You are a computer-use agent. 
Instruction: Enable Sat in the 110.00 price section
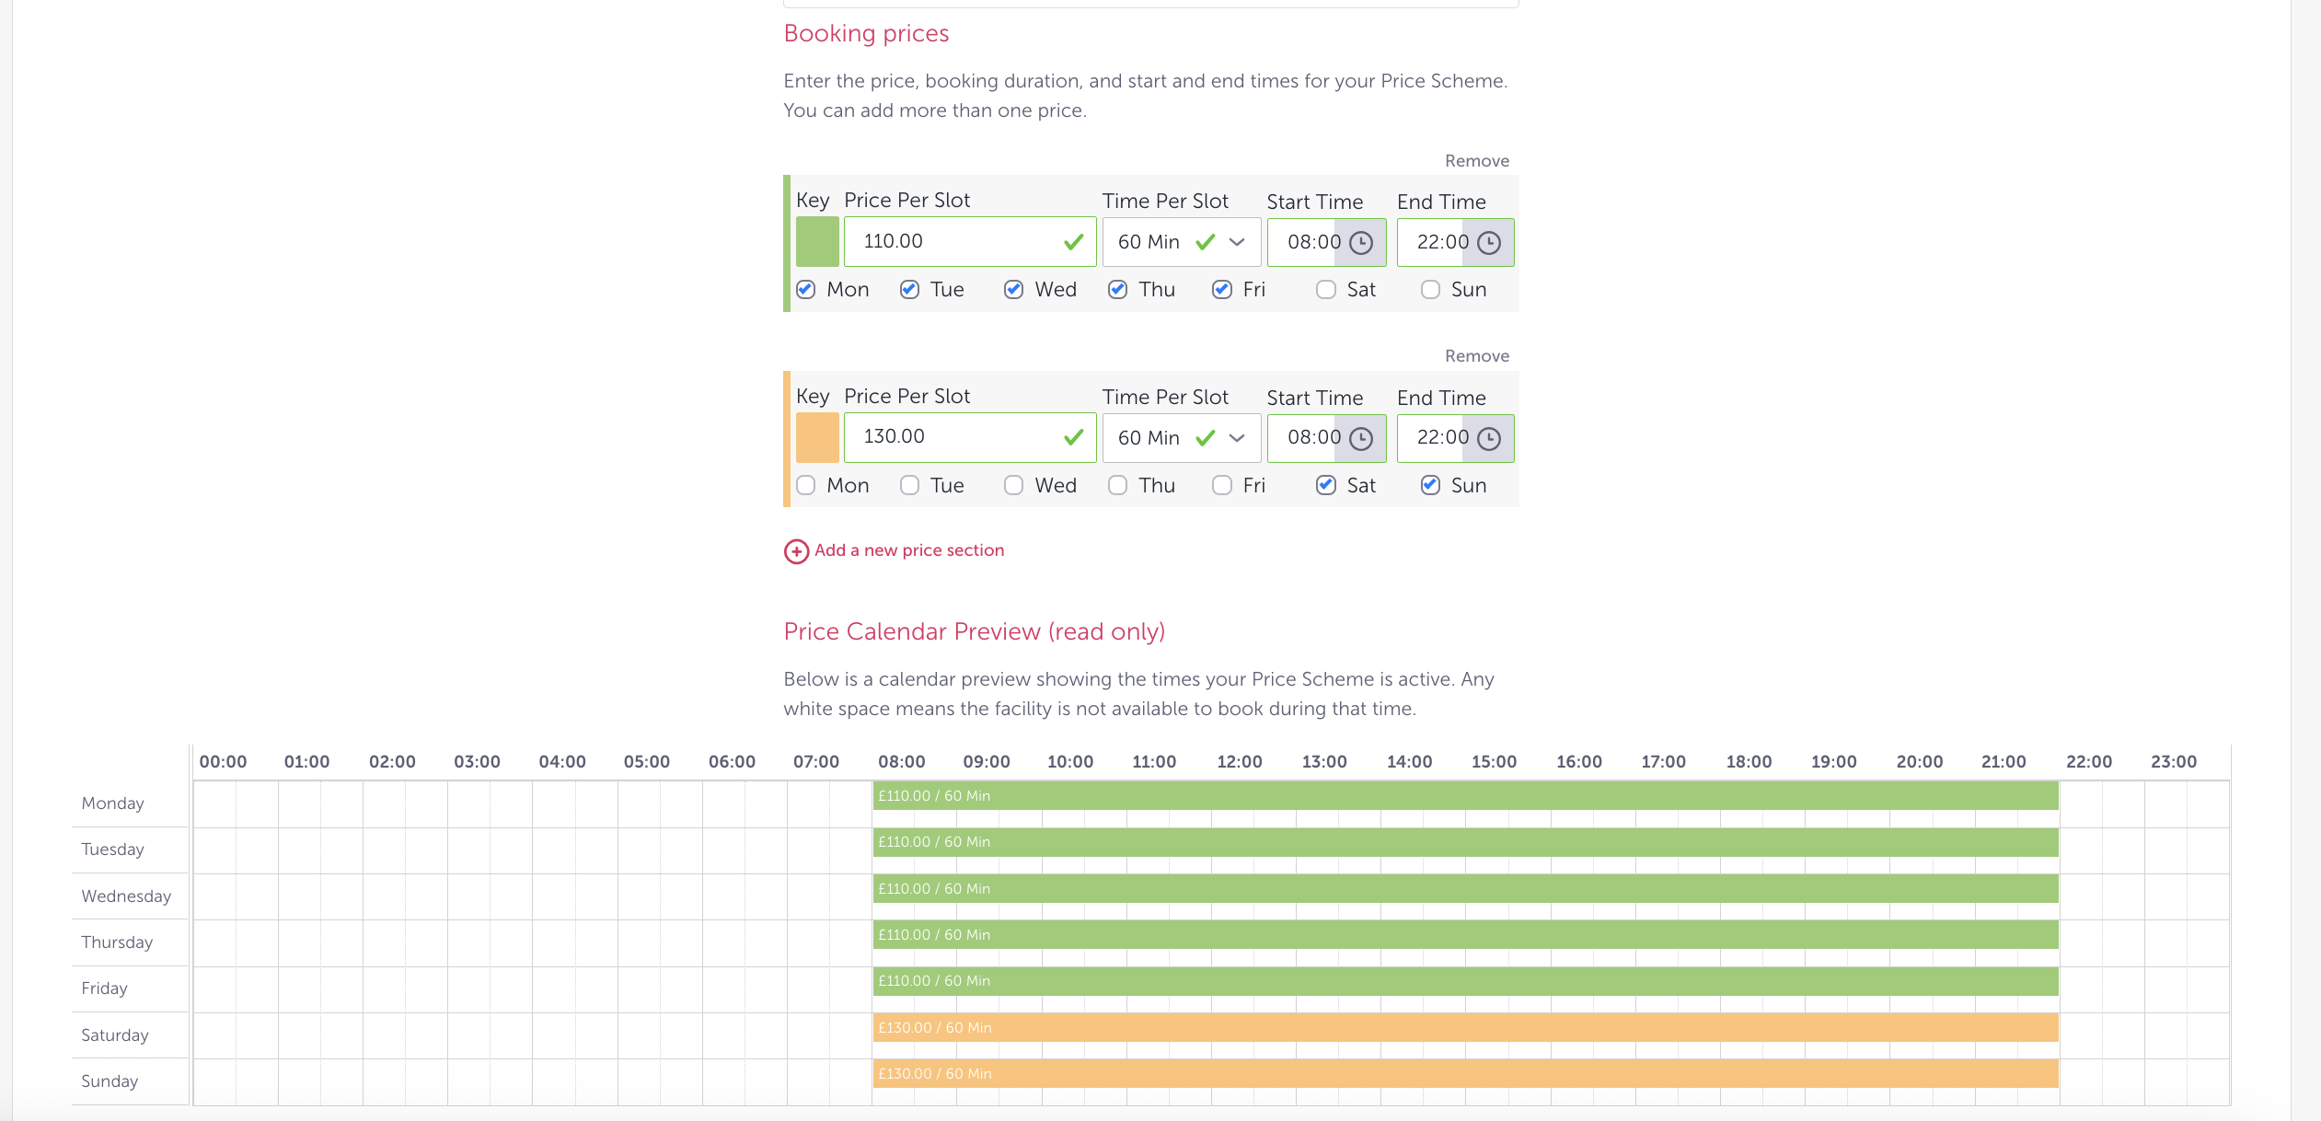coord(1326,290)
